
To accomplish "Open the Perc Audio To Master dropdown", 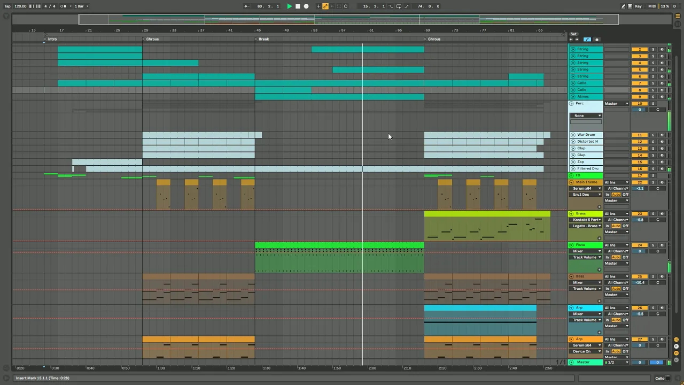I will [x=616, y=103].
